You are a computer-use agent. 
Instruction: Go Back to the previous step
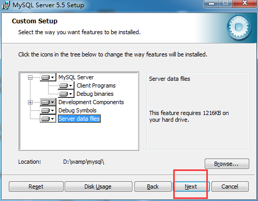coord(153,186)
